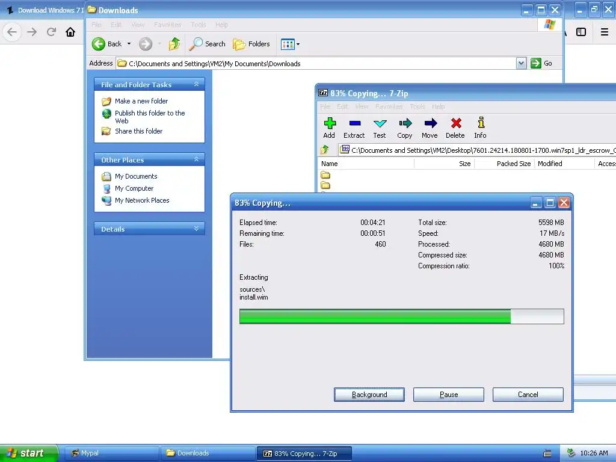
Task: Sort by Modified column in 7-Zip
Action: point(564,164)
